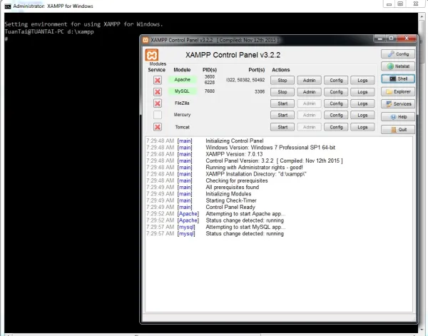Open the Config button with wrench icon

pyautogui.click(x=398, y=54)
